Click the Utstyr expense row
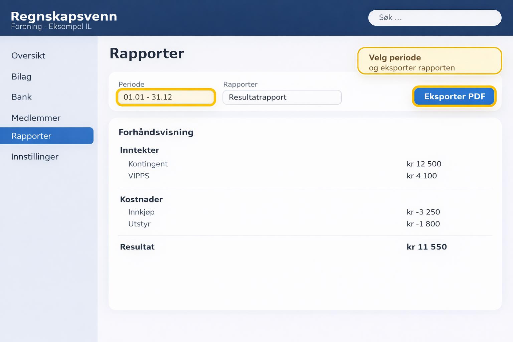 139,224
